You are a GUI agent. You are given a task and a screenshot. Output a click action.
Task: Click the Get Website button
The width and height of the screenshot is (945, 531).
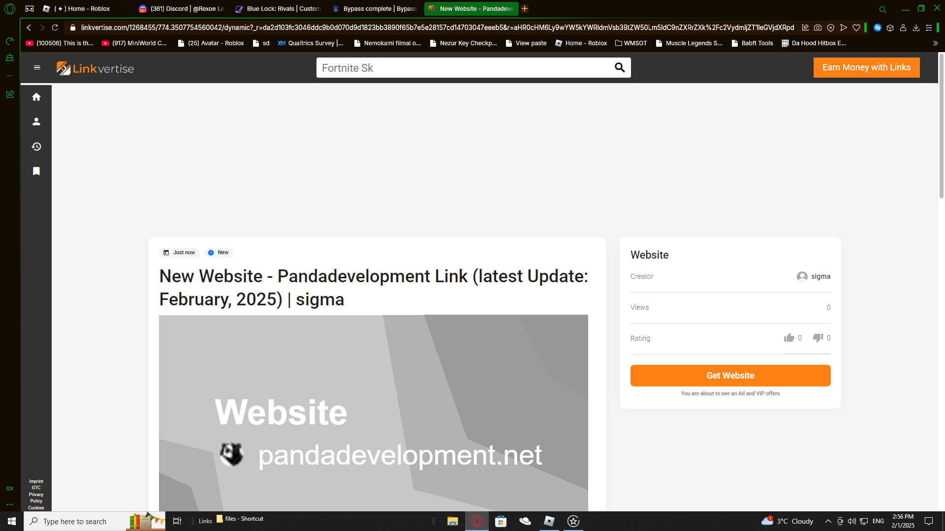pyautogui.click(x=730, y=376)
